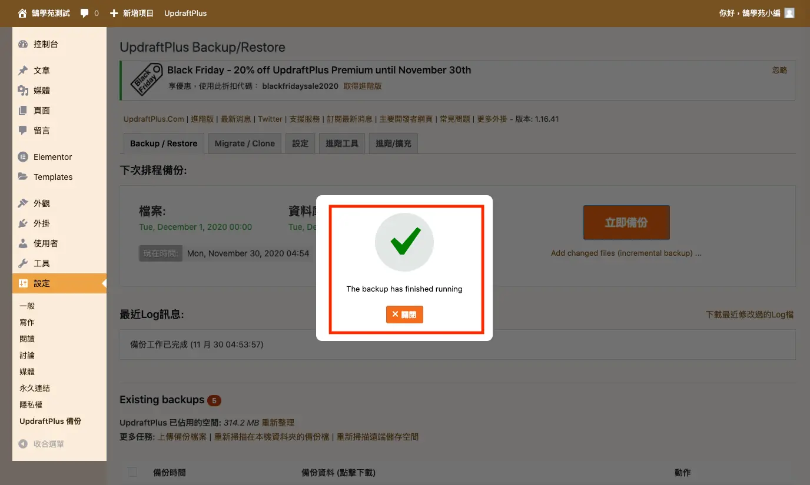Click the Elementor logo icon
810x485 pixels.
click(x=23, y=157)
